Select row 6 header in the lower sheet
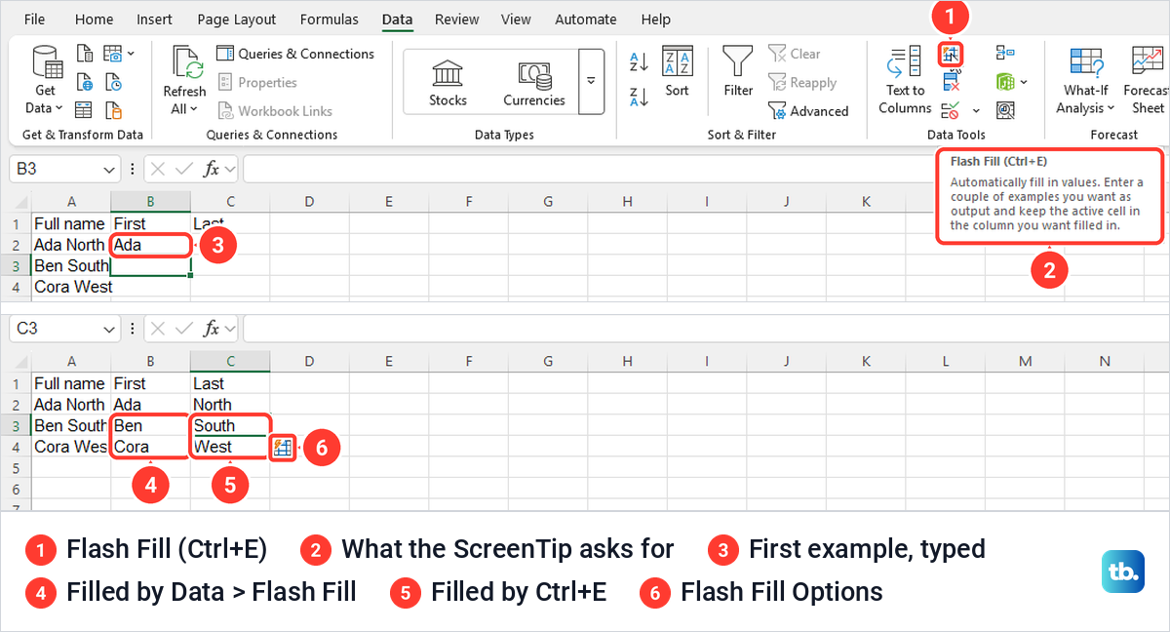The width and height of the screenshot is (1170, 632). (16, 490)
